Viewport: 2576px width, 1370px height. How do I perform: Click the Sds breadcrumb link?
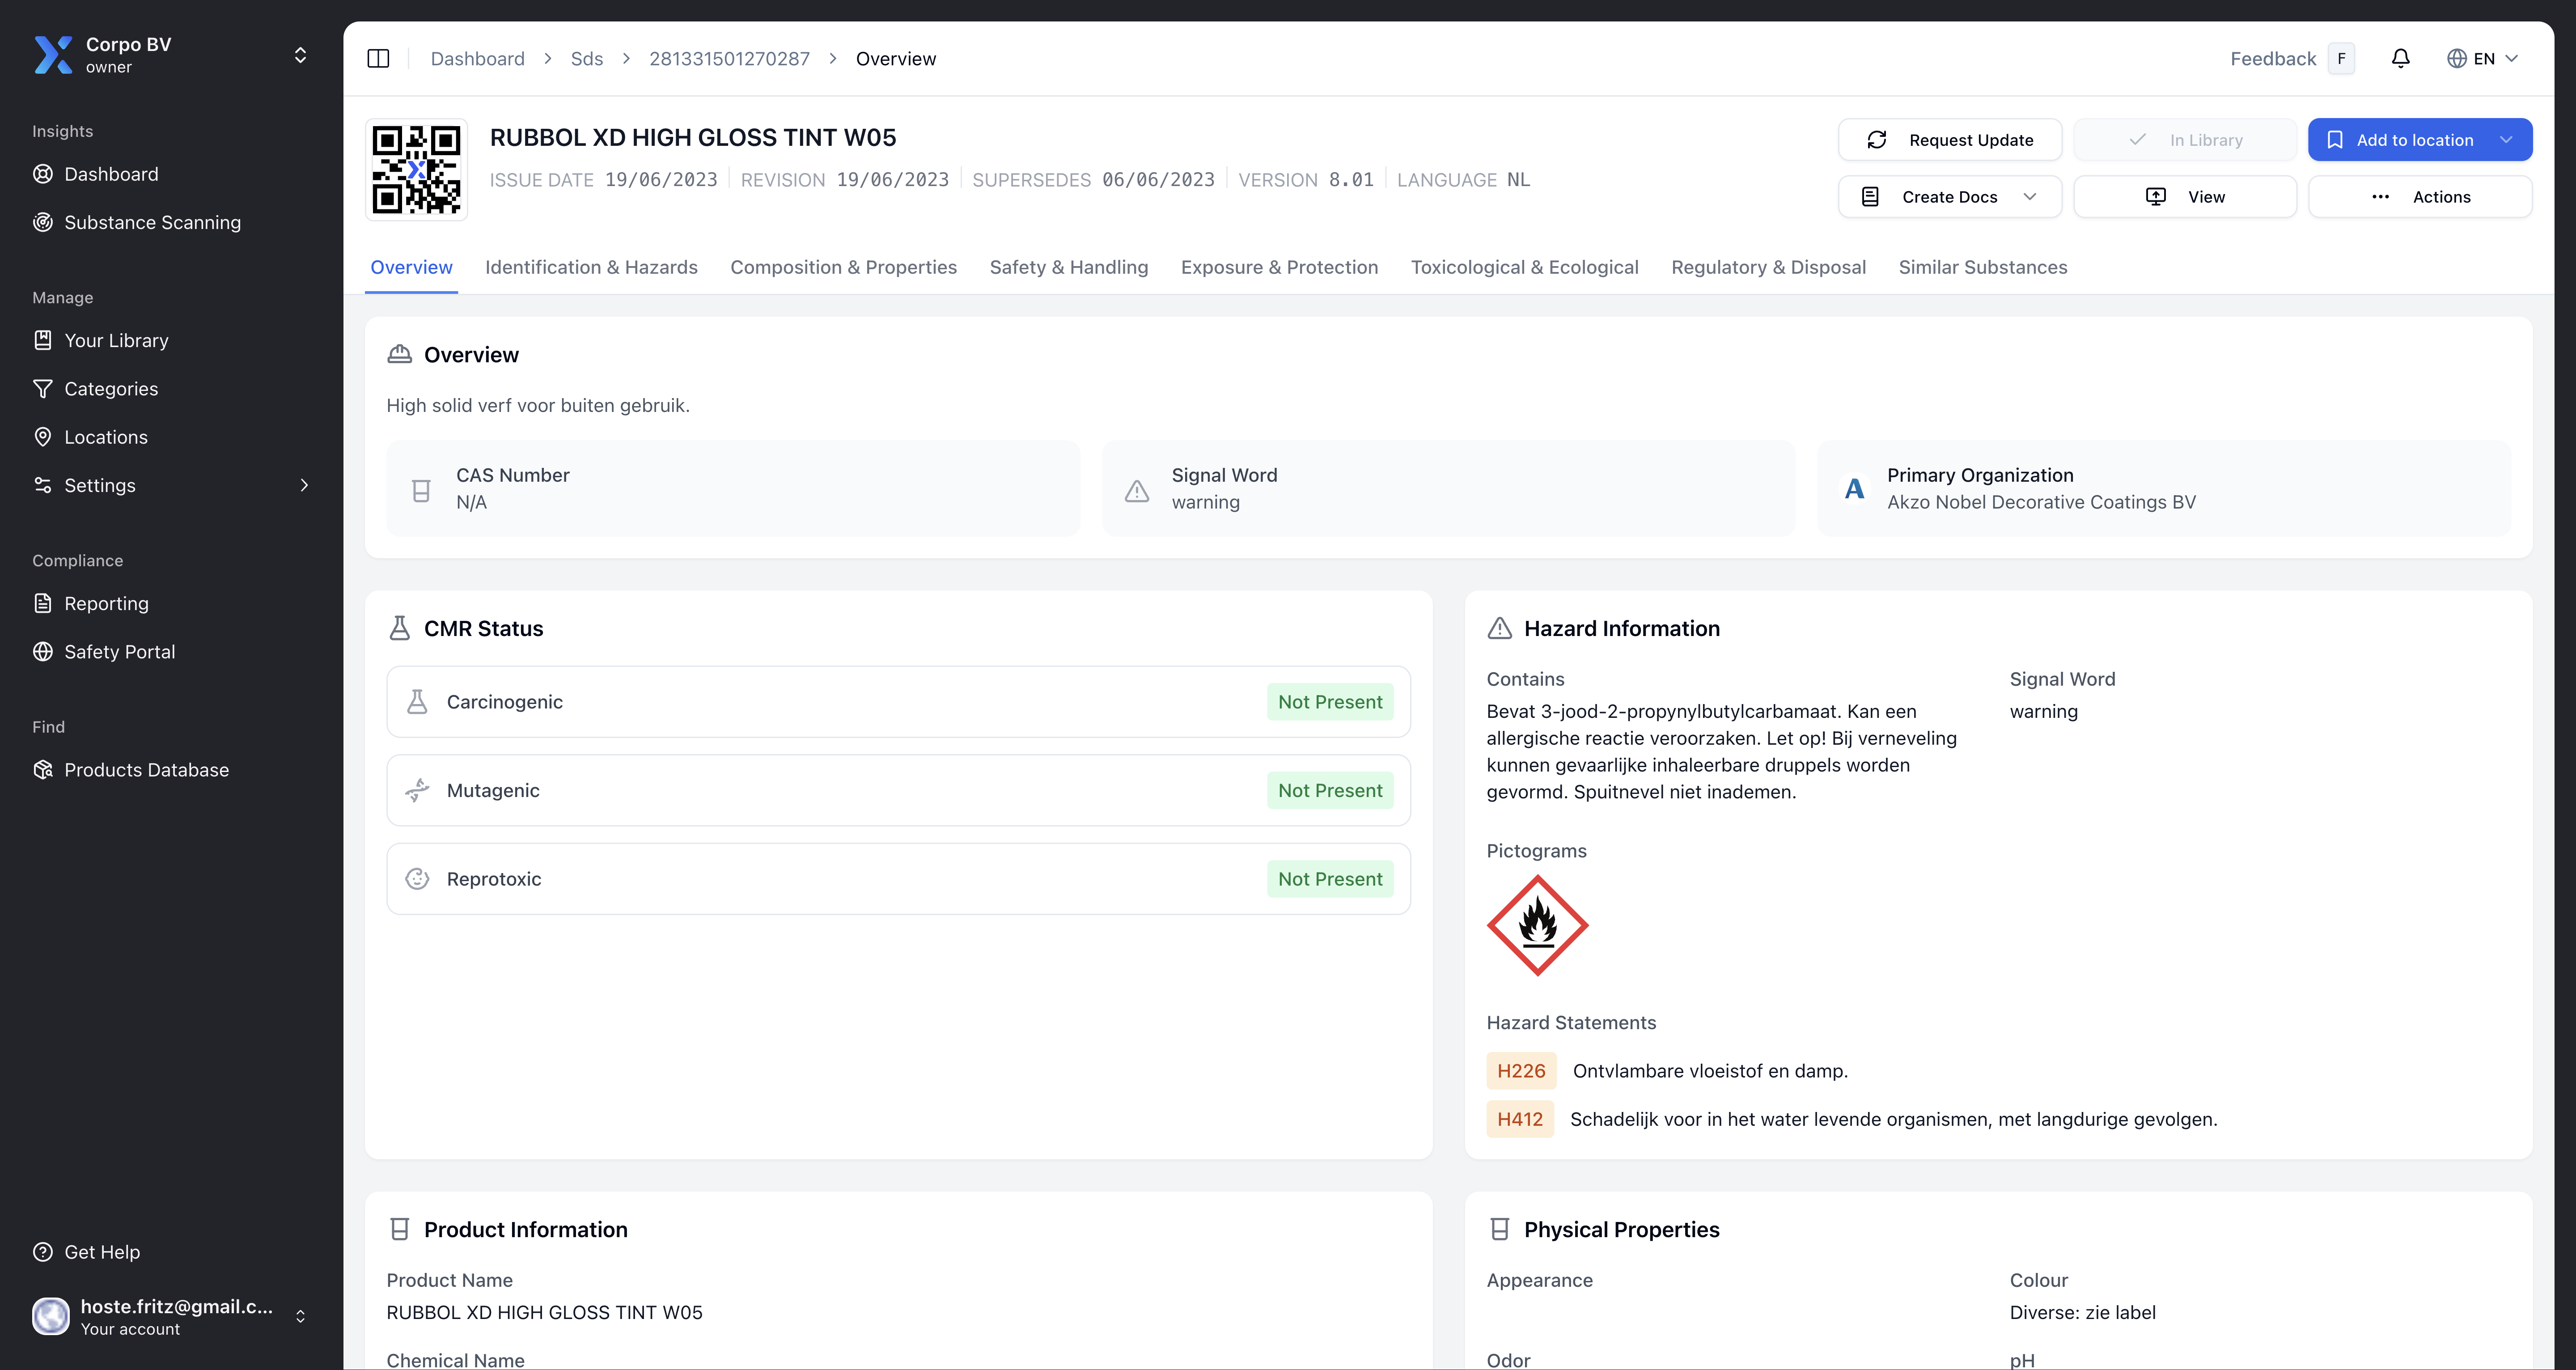tap(587, 59)
